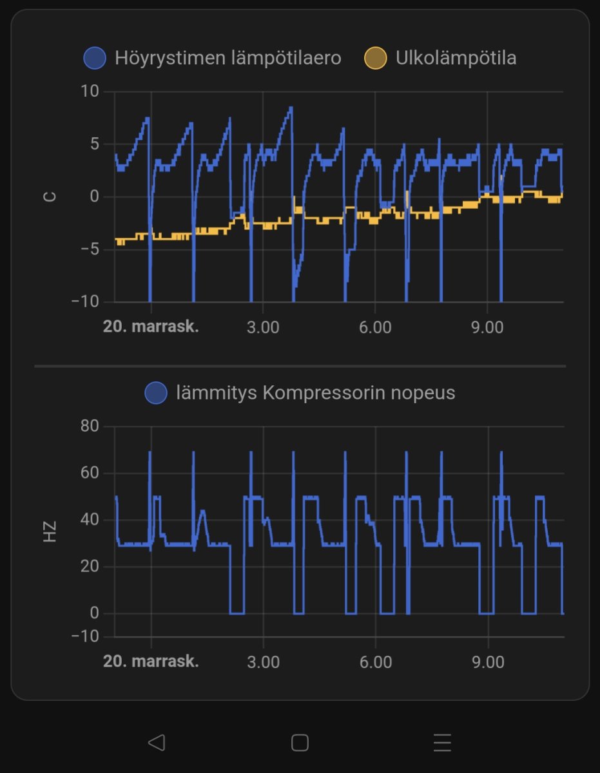Viewport: 600px width, 773px height.
Task: Click the C unit label on temperature axis
Action: click(50, 196)
